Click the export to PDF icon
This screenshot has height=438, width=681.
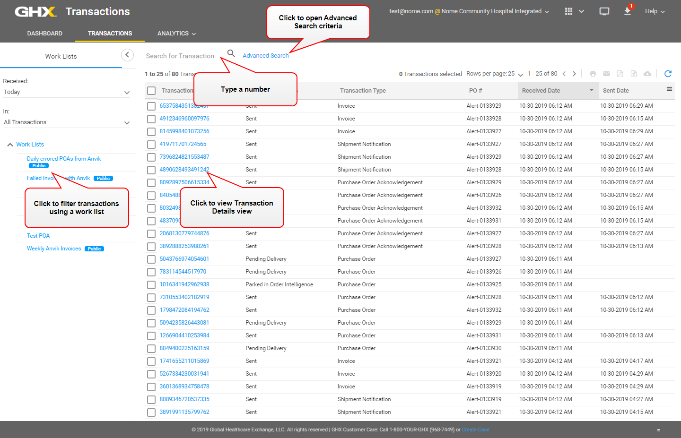[620, 74]
